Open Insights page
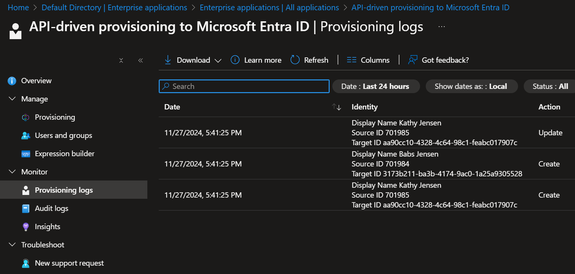Image resolution: width=575 pixels, height=274 pixels. pyautogui.click(x=47, y=226)
